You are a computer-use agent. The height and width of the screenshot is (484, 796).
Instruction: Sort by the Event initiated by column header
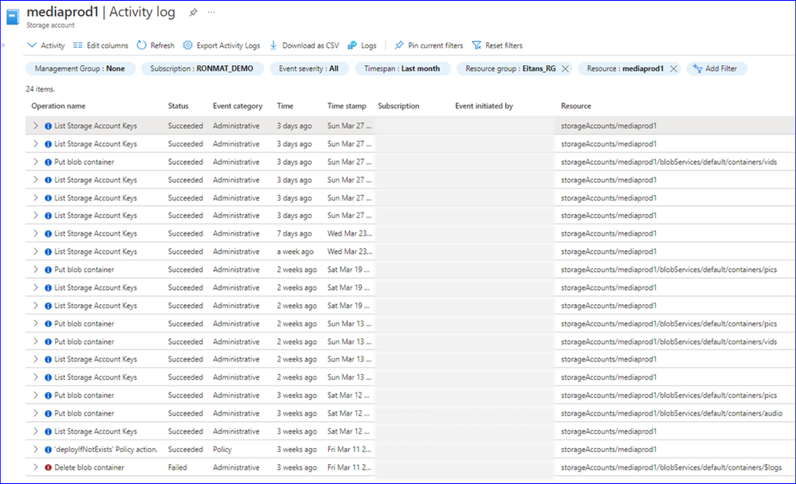click(484, 106)
